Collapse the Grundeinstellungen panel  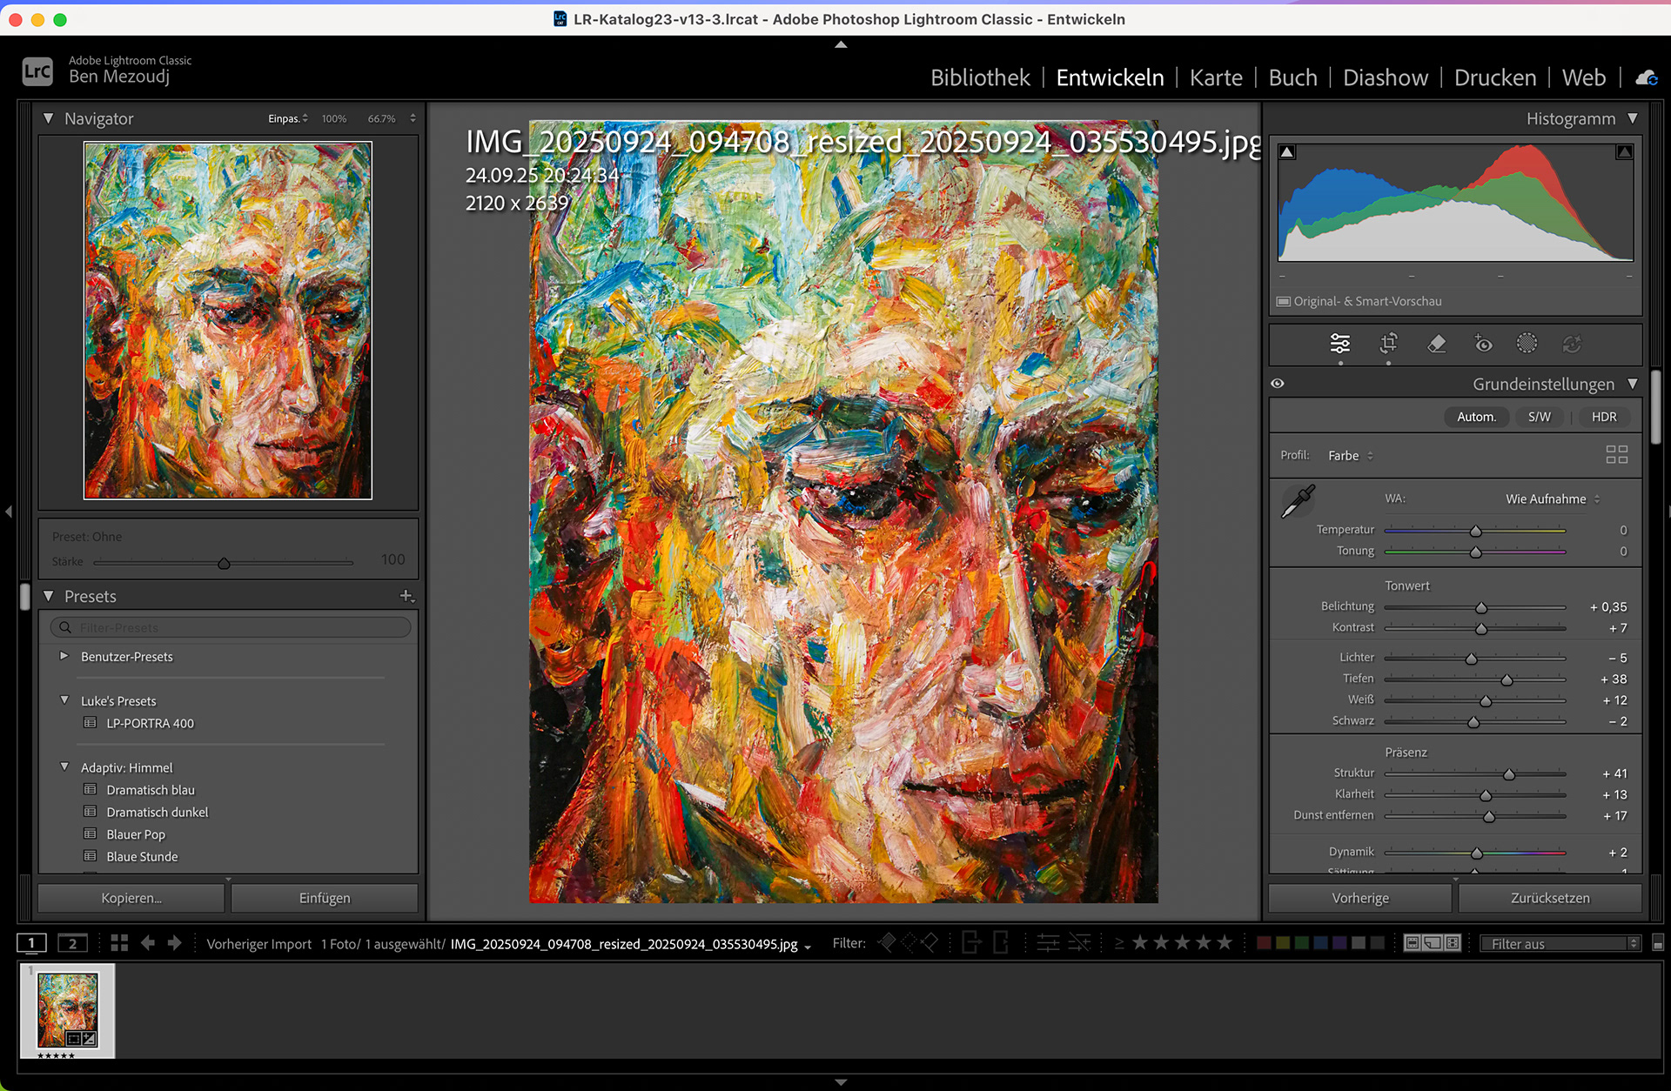[x=1632, y=384]
